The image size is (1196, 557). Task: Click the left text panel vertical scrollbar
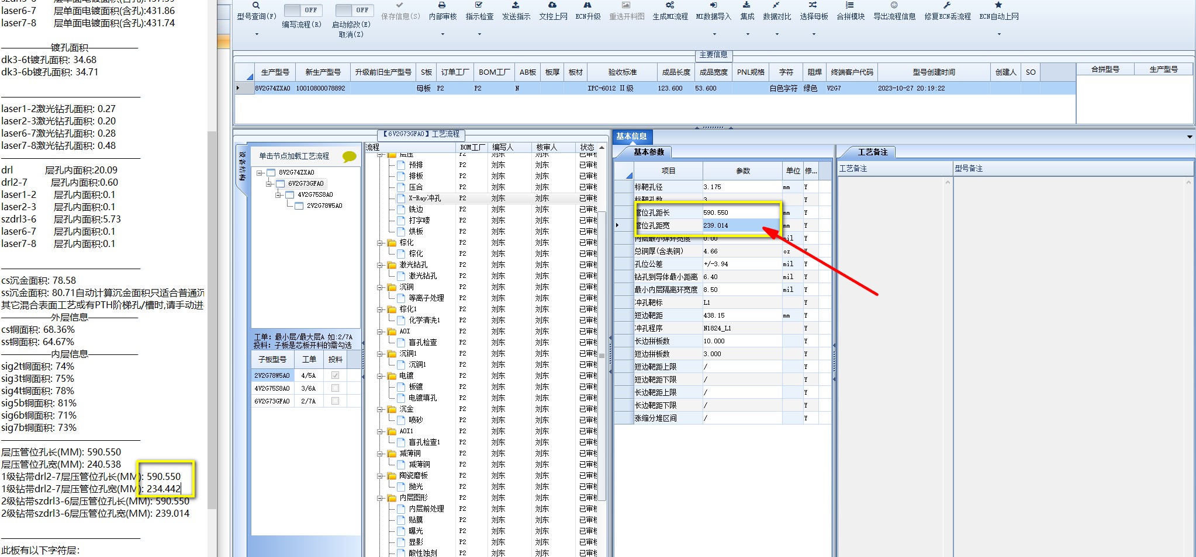click(212, 320)
